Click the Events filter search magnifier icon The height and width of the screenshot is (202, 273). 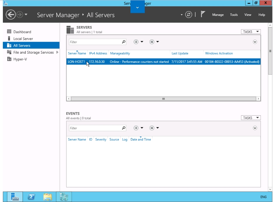(x=124, y=128)
